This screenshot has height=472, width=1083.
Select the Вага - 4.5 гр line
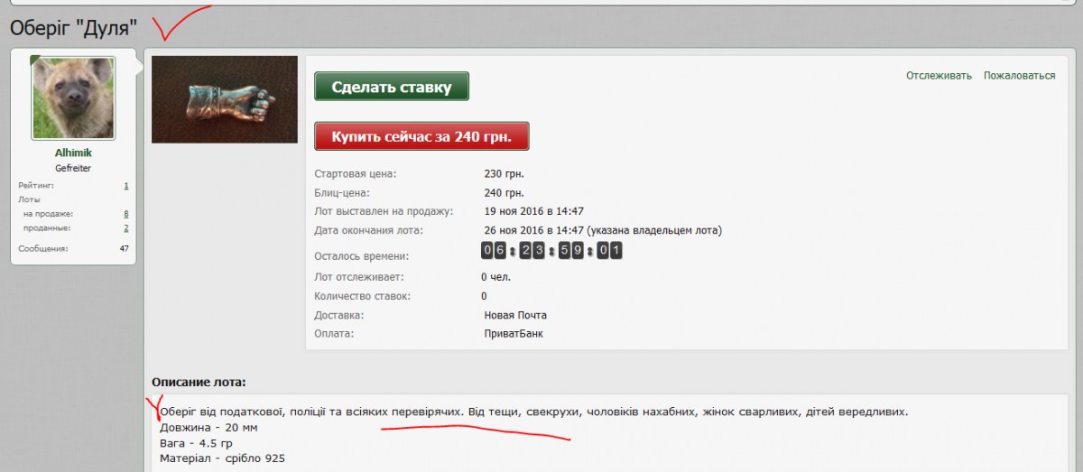pyautogui.click(x=196, y=443)
